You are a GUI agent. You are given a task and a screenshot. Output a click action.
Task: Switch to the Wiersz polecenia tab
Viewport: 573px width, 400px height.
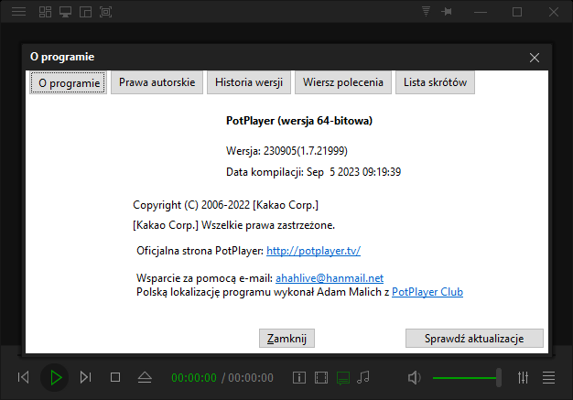342,82
